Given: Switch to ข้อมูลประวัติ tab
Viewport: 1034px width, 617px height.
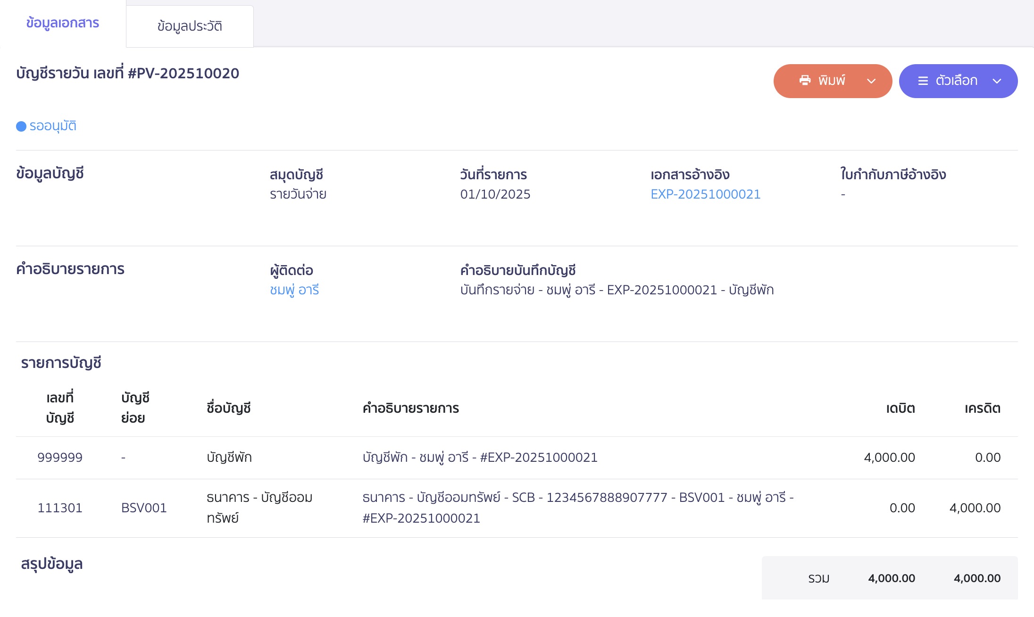Looking at the screenshot, I should tap(190, 26).
